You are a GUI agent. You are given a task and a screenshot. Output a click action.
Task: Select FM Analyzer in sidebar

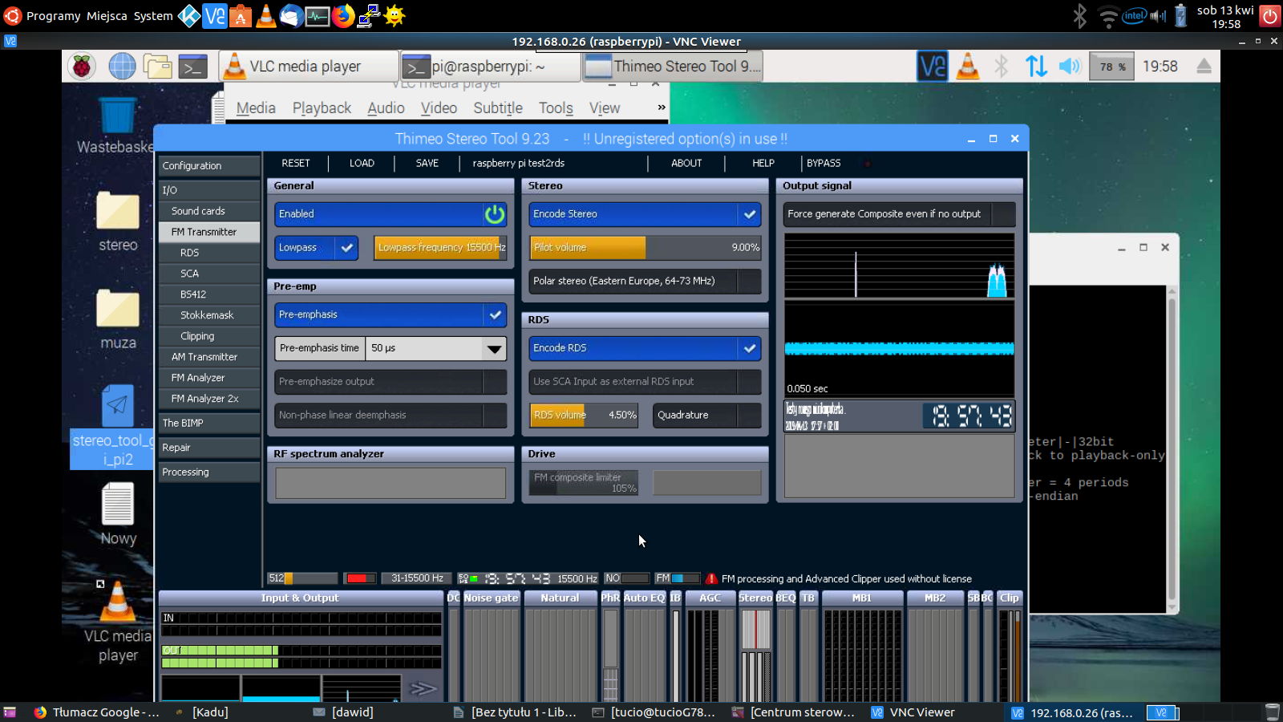208,378
